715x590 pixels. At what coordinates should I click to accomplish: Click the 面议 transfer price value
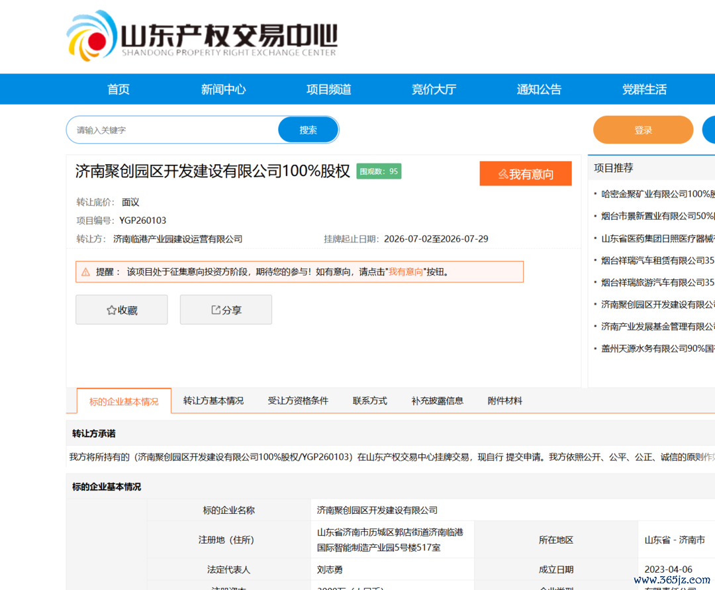(x=130, y=202)
